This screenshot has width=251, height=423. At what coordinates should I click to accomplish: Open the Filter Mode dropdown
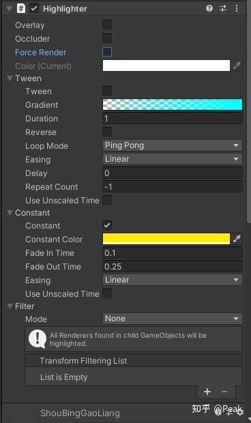click(x=173, y=319)
